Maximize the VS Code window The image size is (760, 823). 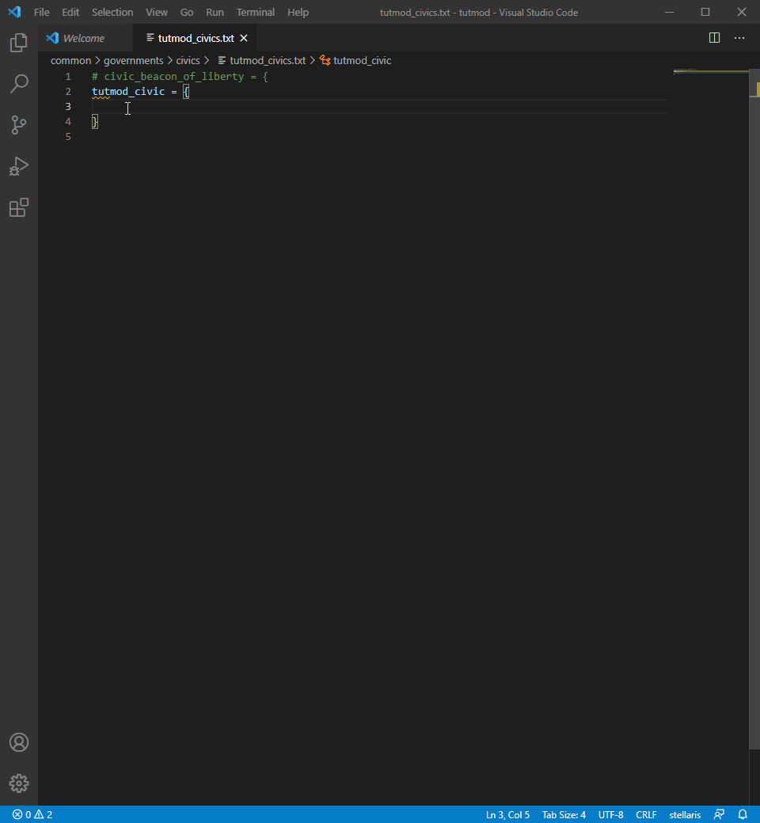[705, 12]
